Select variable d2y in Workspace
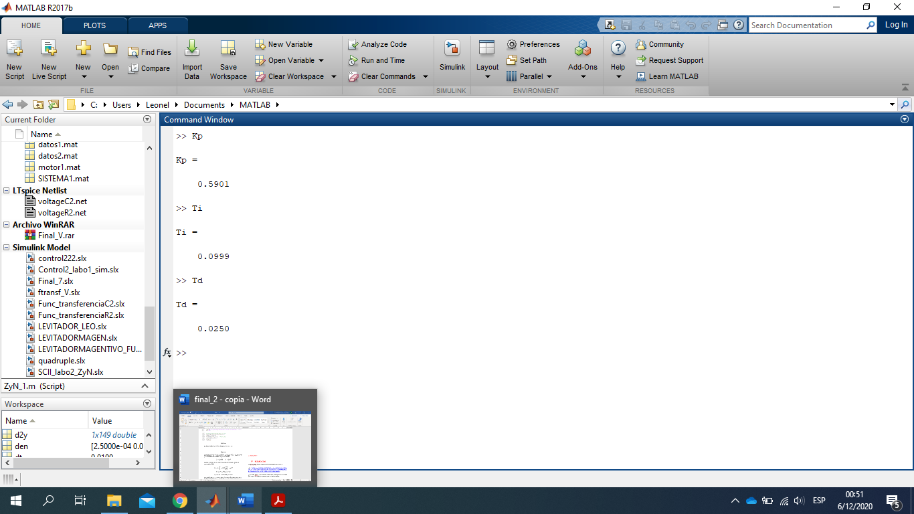The height and width of the screenshot is (514, 914). [21, 434]
